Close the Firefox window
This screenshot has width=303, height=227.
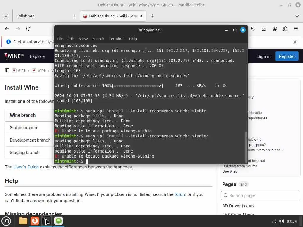point(298,5)
